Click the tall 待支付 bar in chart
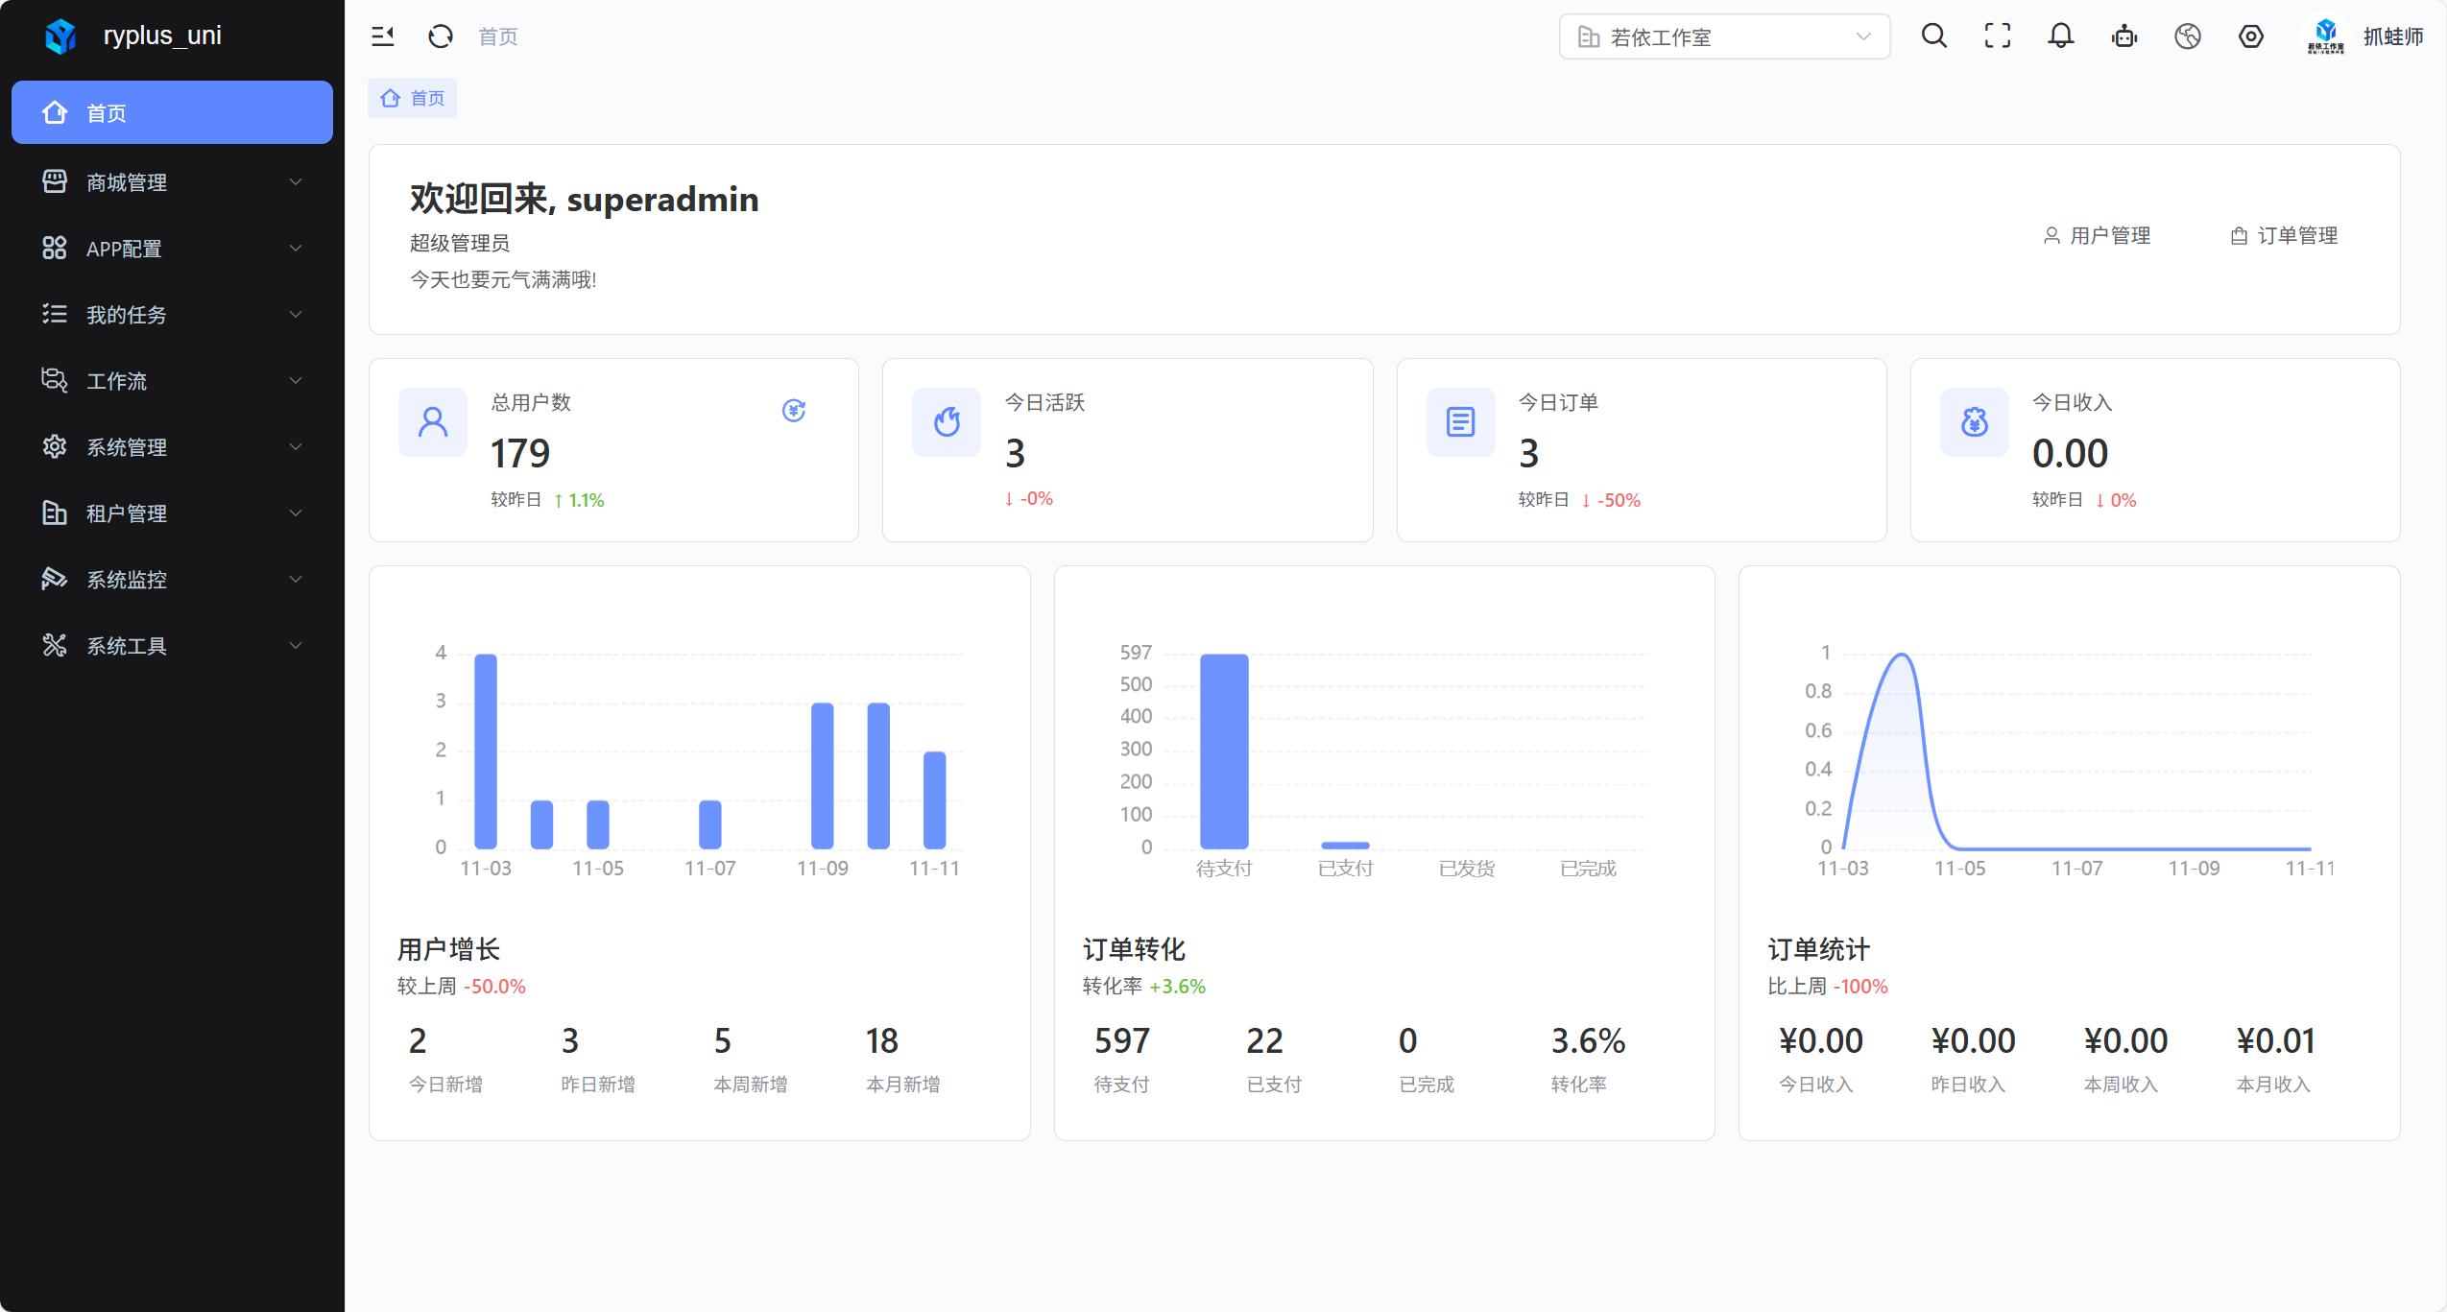Viewport: 2447px width, 1312px height. (x=1224, y=751)
